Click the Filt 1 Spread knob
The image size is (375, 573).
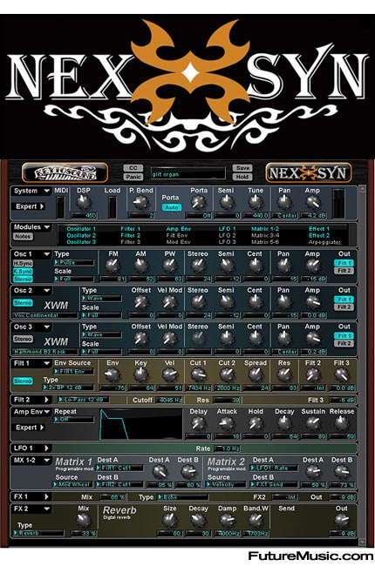[x=255, y=374]
